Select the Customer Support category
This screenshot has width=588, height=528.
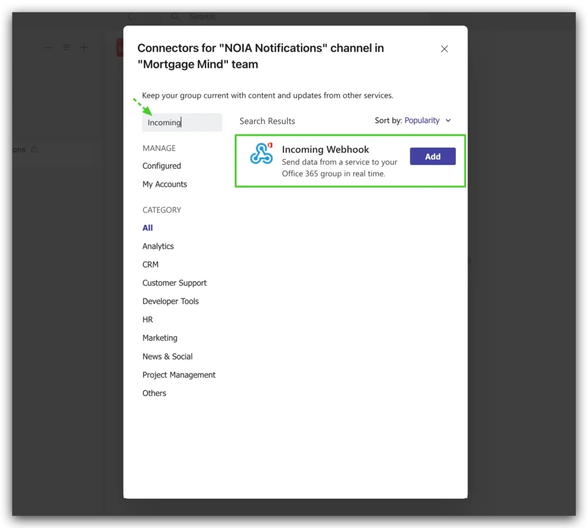coord(175,283)
